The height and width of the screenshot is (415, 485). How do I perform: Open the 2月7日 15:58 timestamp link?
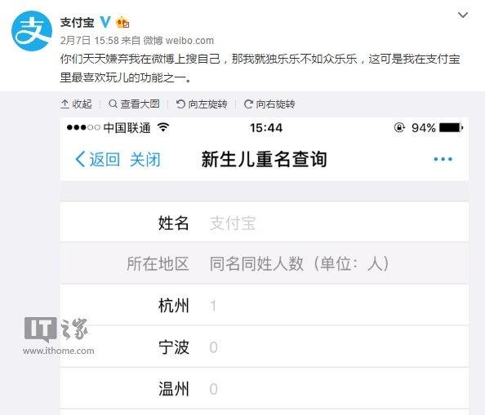[89, 41]
